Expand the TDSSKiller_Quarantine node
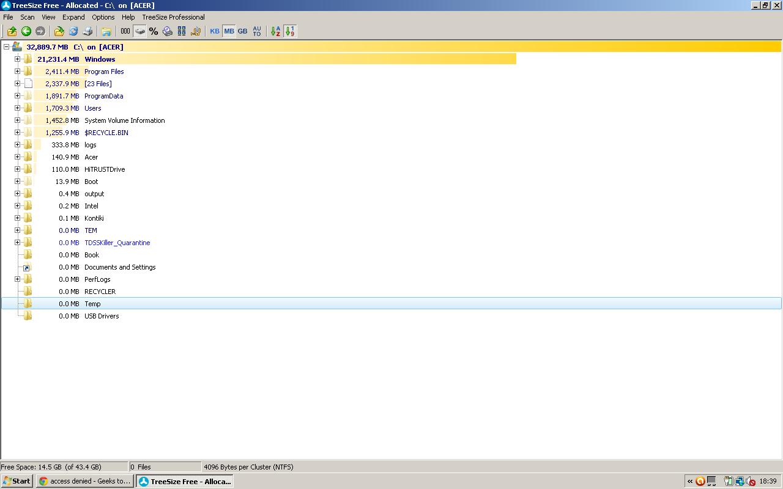Image resolution: width=783 pixels, height=489 pixels. [17, 243]
